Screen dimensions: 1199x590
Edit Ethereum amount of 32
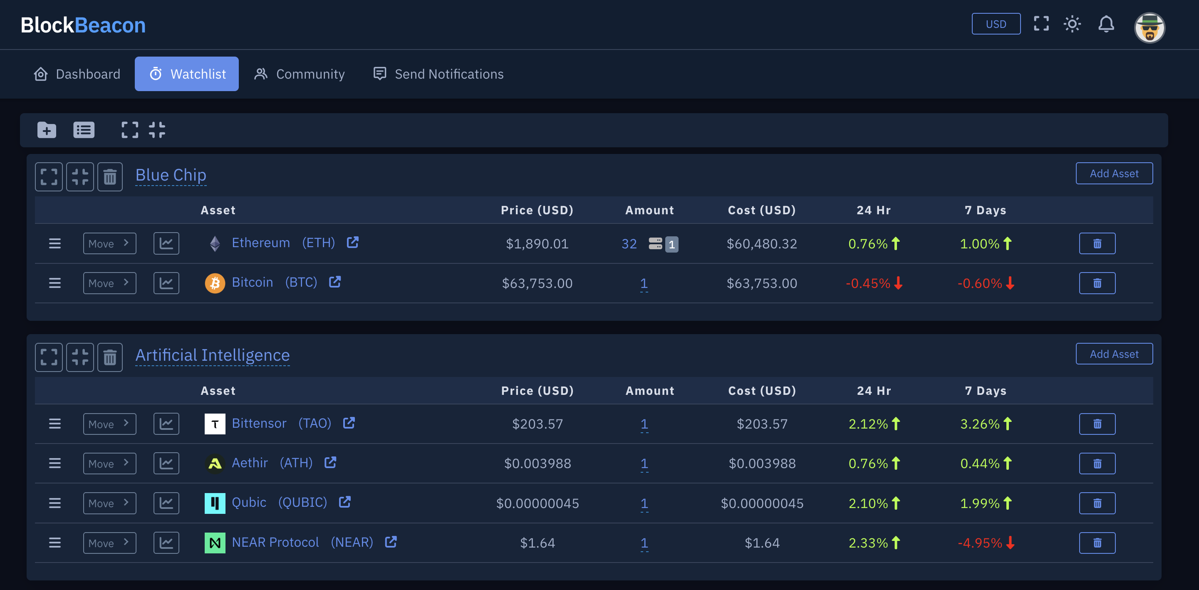pos(629,243)
